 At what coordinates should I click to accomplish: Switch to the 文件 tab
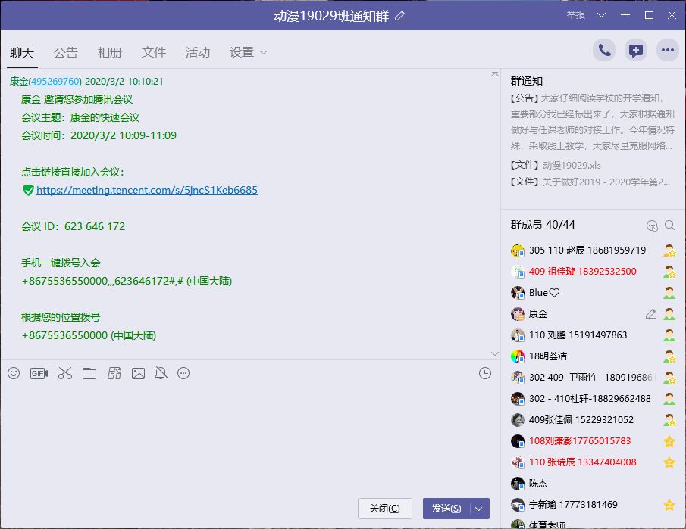154,52
